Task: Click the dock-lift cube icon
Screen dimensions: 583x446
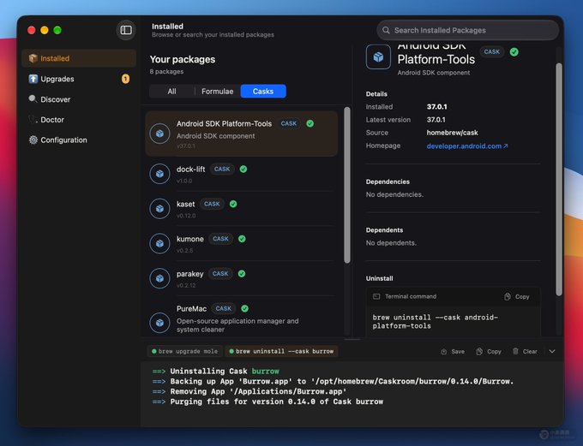Action: [159, 174]
